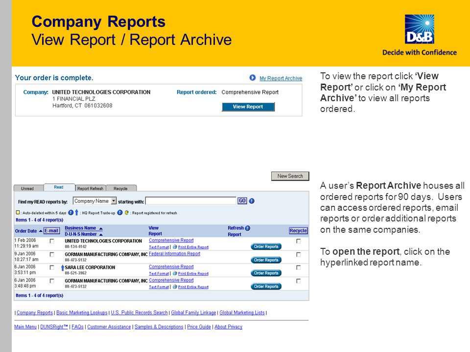
Task: Open the Price Guide link
Action: point(199,327)
